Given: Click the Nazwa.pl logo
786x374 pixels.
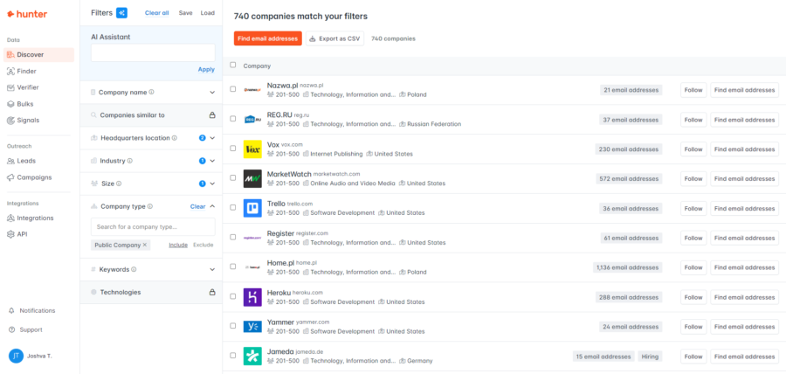Looking at the screenshot, I should 252,90.
